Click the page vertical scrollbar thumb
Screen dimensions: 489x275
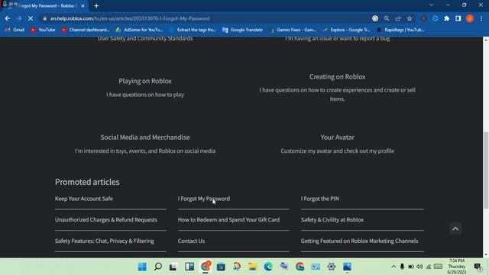coord(486,170)
